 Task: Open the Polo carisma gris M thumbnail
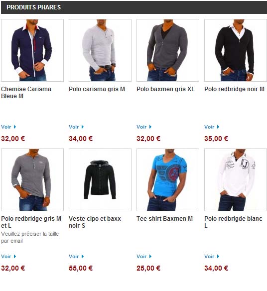click(100, 50)
